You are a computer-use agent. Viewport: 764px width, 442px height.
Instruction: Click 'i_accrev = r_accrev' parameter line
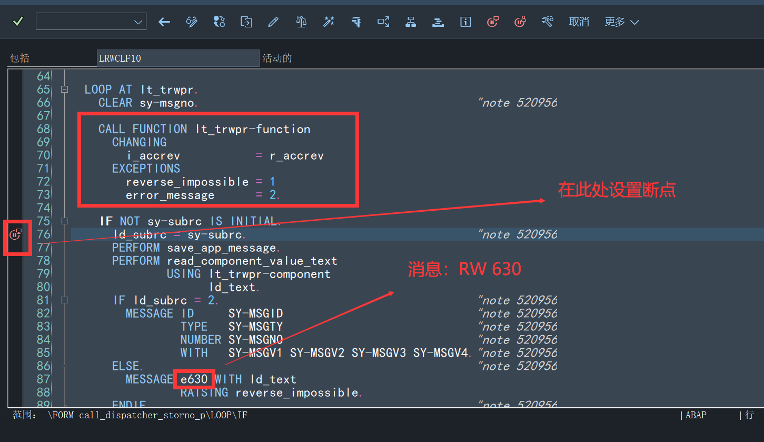tap(225, 155)
